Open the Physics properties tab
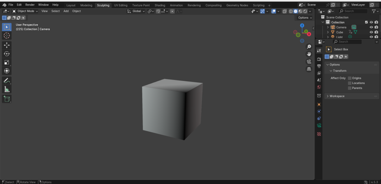This screenshot has height=184, width=381. 319,112
